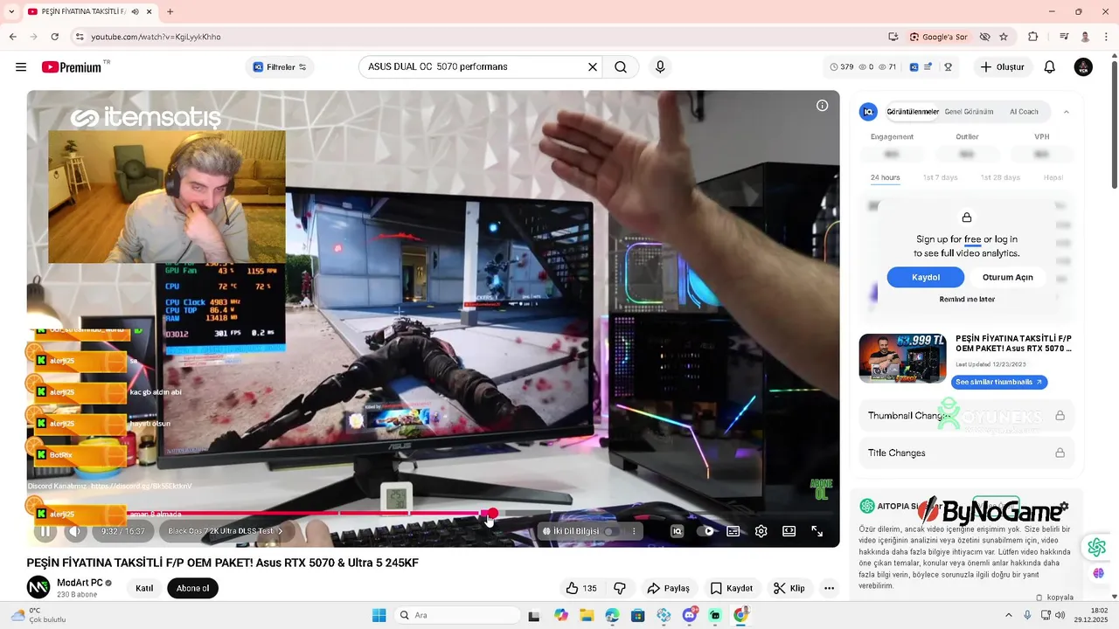Bookmark page with star icon
The height and width of the screenshot is (629, 1119).
point(1004,37)
